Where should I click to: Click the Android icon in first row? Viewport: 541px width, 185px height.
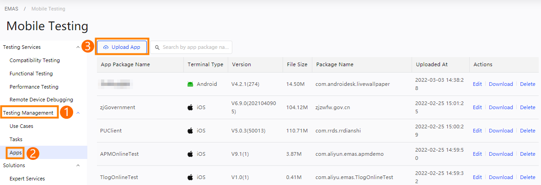tap(190, 84)
